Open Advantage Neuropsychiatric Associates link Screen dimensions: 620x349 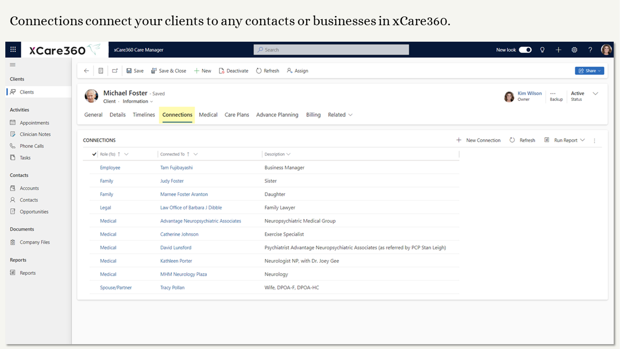point(201,221)
